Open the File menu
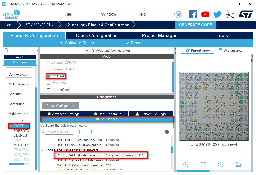The height and width of the screenshot is (175, 256). tap(68, 14)
